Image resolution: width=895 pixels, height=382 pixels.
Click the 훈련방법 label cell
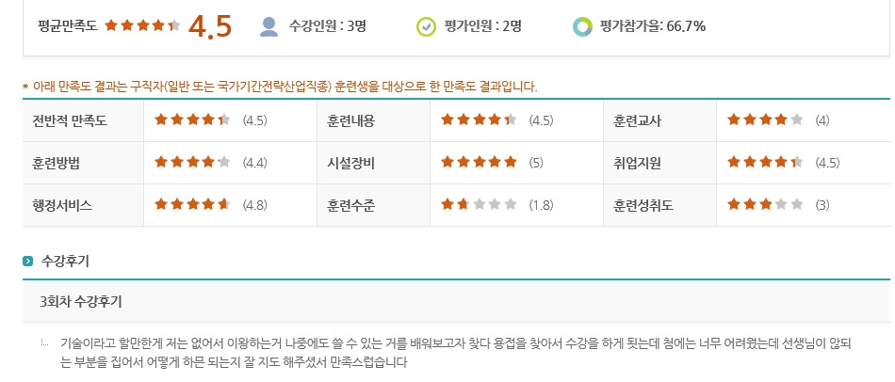83,163
